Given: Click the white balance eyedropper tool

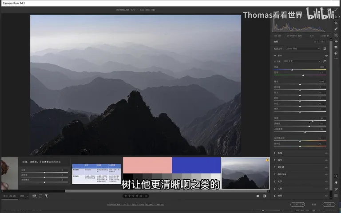Looking at the screenshot, I should click(324, 61).
